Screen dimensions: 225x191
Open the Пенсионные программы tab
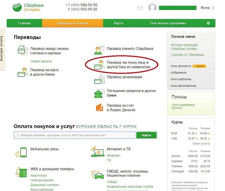tap(168, 23)
